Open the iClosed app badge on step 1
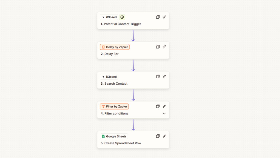Viewport: 280px width, 158px height. (x=109, y=17)
